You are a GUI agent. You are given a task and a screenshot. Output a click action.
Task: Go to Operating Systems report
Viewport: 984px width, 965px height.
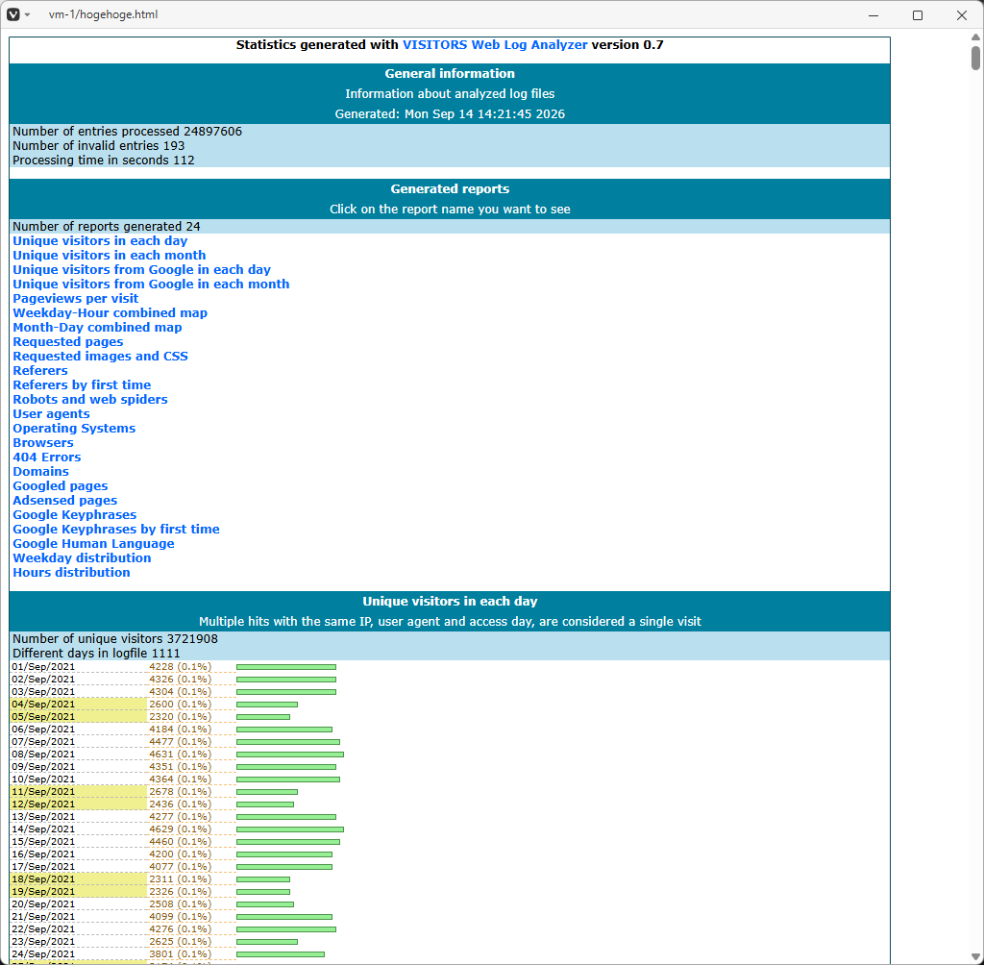click(74, 429)
